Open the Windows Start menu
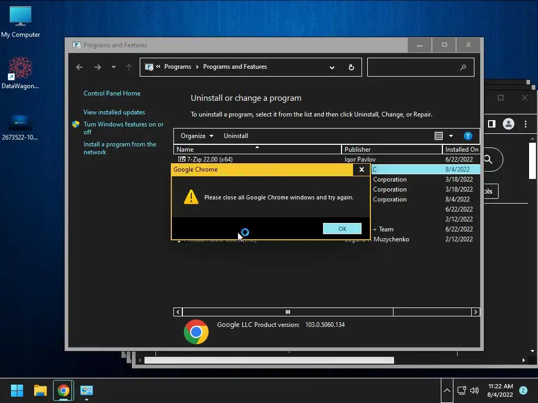Viewport: 538px width, 403px height. tap(17, 390)
